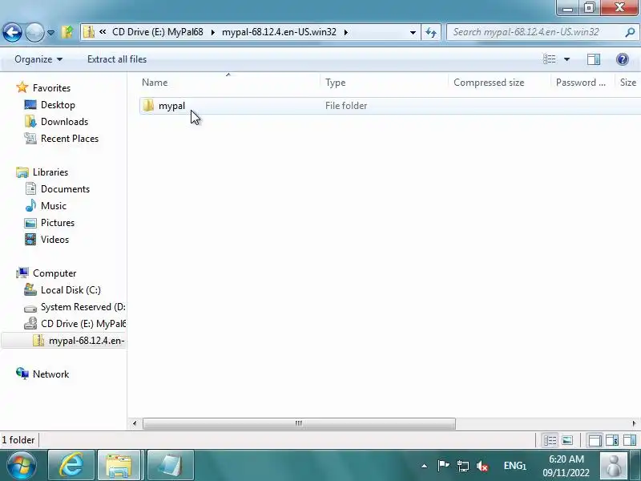Click the zip folder icon in address bar
This screenshot has height=481, width=641.
(x=89, y=32)
